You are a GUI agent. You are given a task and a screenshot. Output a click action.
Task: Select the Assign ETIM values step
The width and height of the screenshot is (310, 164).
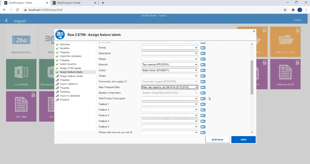coord(70,68)
